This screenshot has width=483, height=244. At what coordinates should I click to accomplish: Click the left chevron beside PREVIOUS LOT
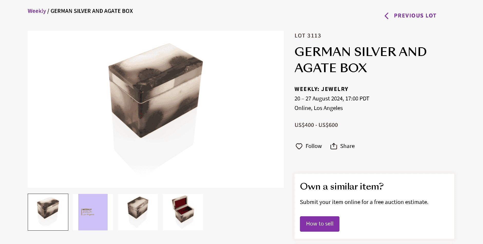(386, 16)
